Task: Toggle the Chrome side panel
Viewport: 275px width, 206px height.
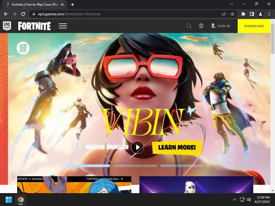Action: pyautogui.click(x=252, y=14)
